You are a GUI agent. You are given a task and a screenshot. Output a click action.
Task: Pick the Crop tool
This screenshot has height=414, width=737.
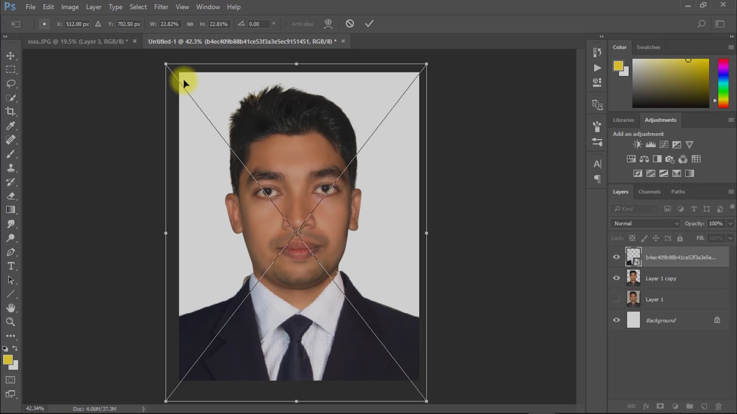point(11,112)
